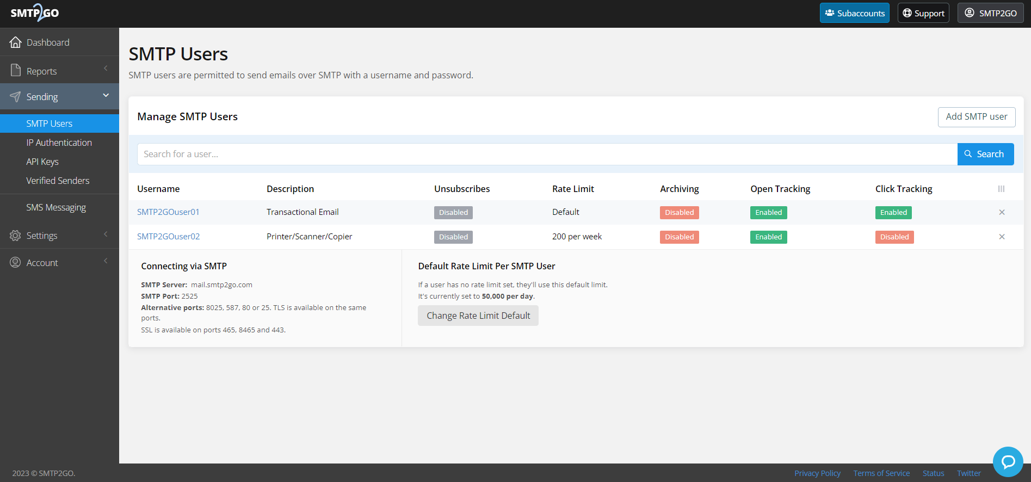Expand the Reports menu chevron
Viewport: 1031px width, 482px height.
106,69
